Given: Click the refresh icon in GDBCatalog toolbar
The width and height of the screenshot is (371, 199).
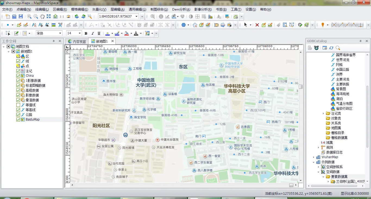Looking at the screenshot, I should 331,48.
